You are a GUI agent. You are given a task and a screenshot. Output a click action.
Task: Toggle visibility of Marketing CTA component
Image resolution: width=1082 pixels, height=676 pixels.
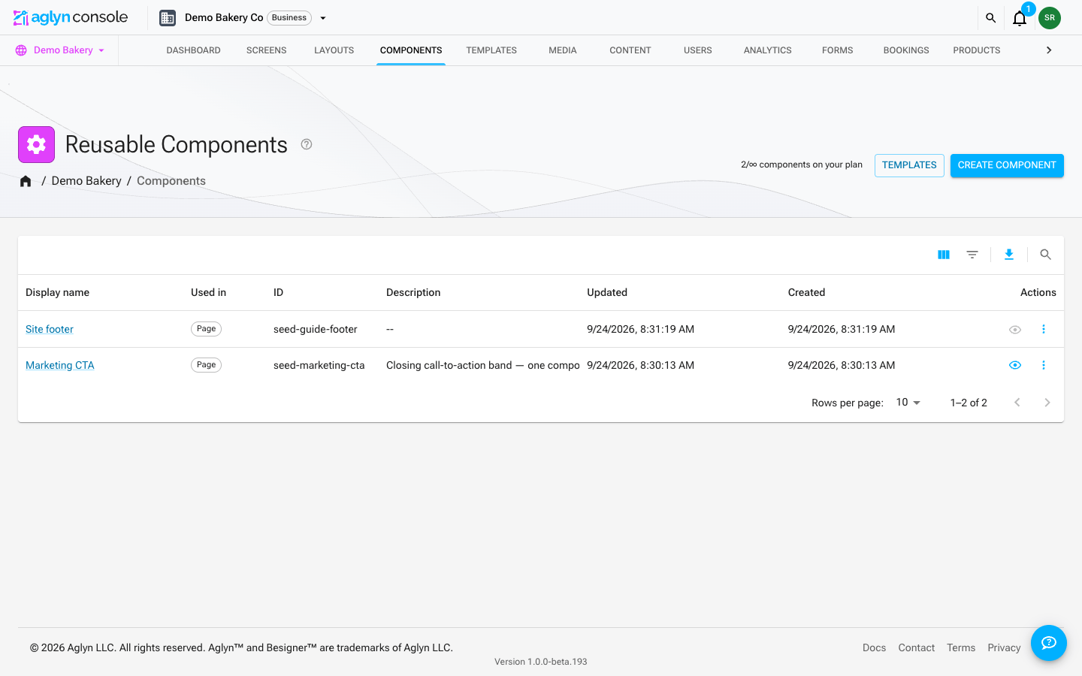pyautogui.click(x=1015, y=365)
